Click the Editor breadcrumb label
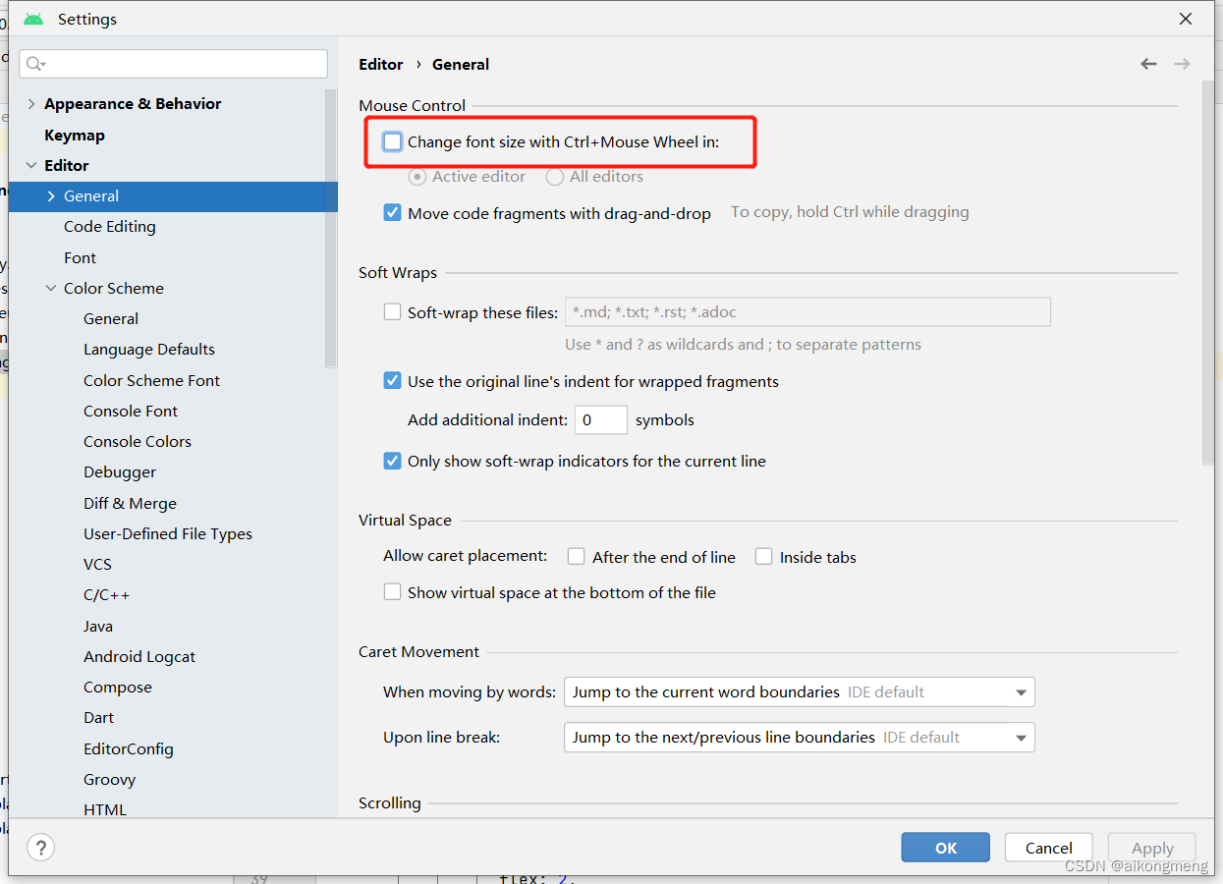The image size is (1223, 884). pos(381,64)
